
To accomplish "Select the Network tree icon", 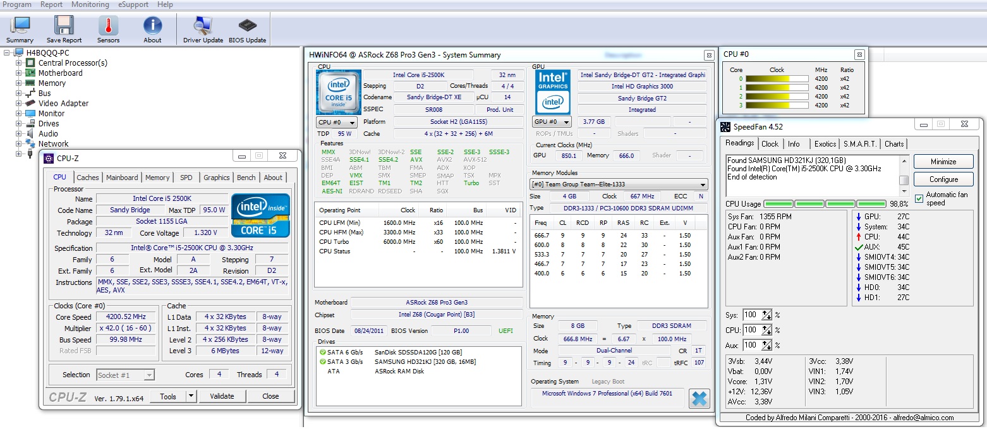I will click(30, 143).
